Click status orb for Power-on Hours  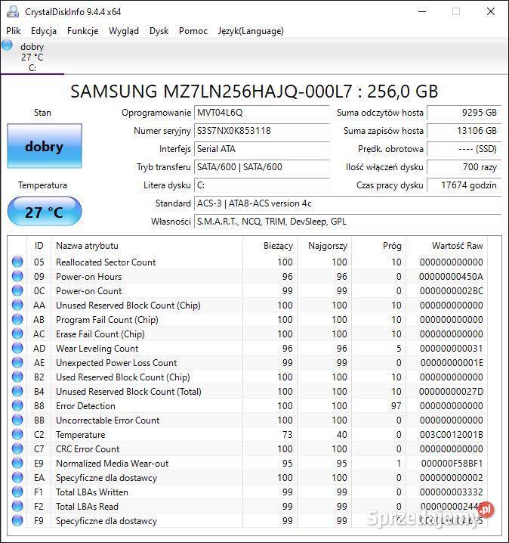click(17, 276)
